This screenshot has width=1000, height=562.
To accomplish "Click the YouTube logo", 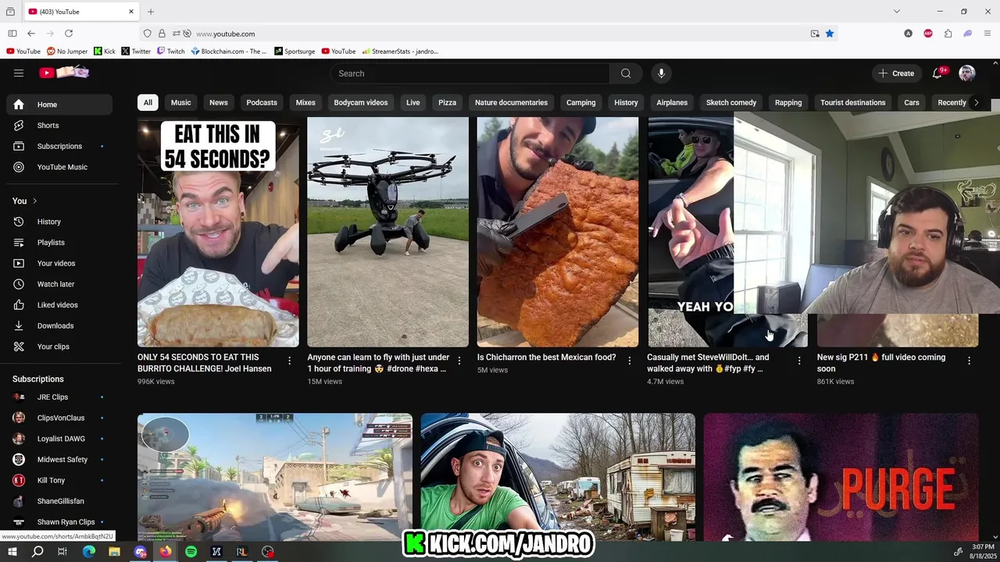I will pyautogui.click(x=65, y=73).
